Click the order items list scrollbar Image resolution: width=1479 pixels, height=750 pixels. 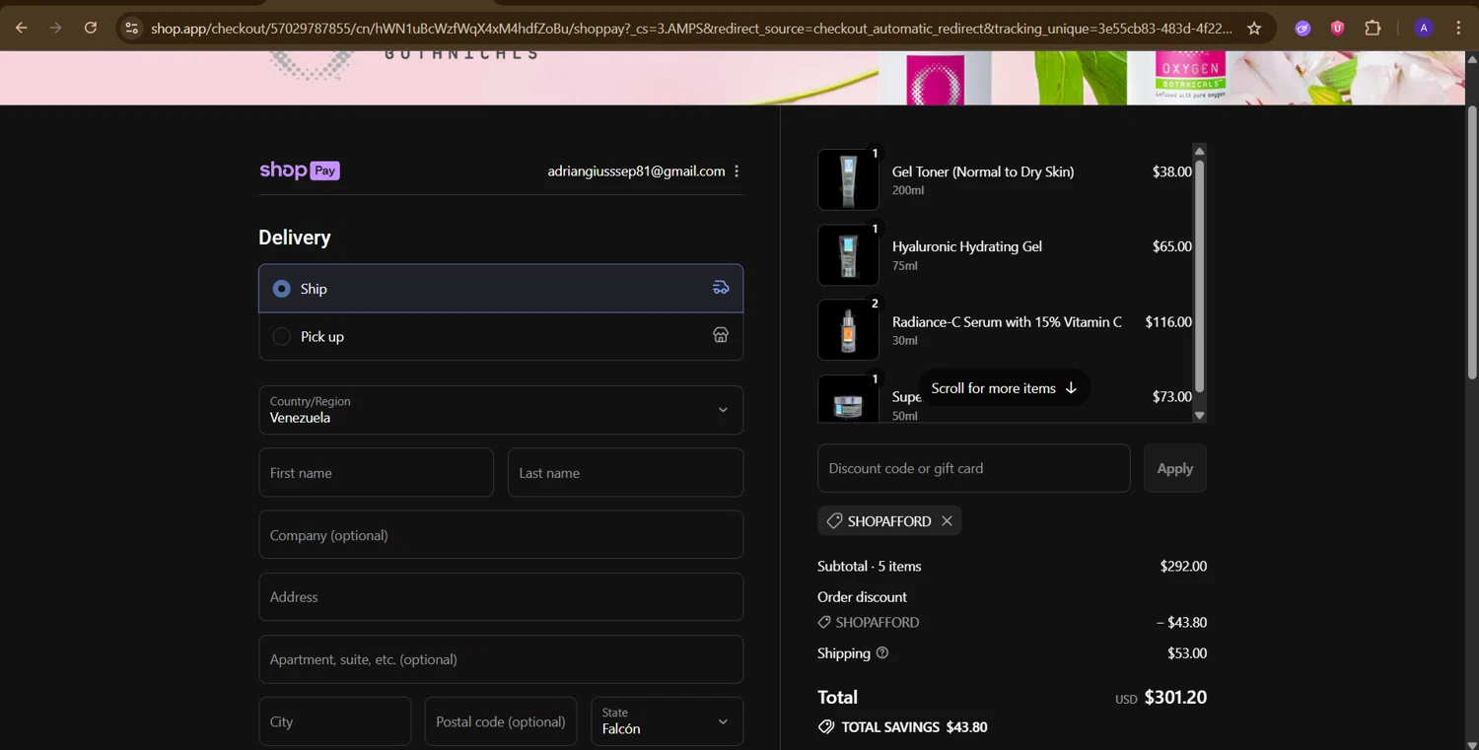click(x=1199, y=276)
